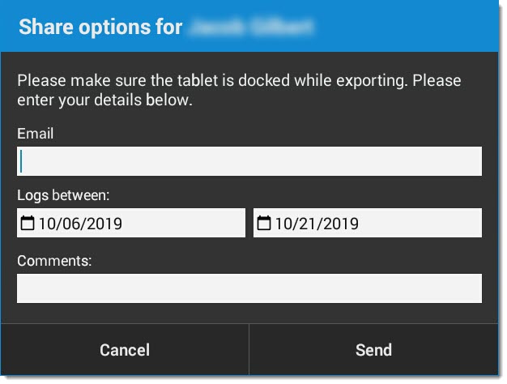Focus the Email input field

click(x=249, y=161)
